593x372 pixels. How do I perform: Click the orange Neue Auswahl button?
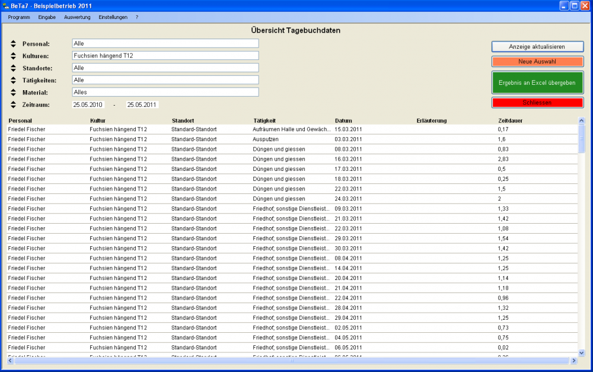(x=537, y=62)
